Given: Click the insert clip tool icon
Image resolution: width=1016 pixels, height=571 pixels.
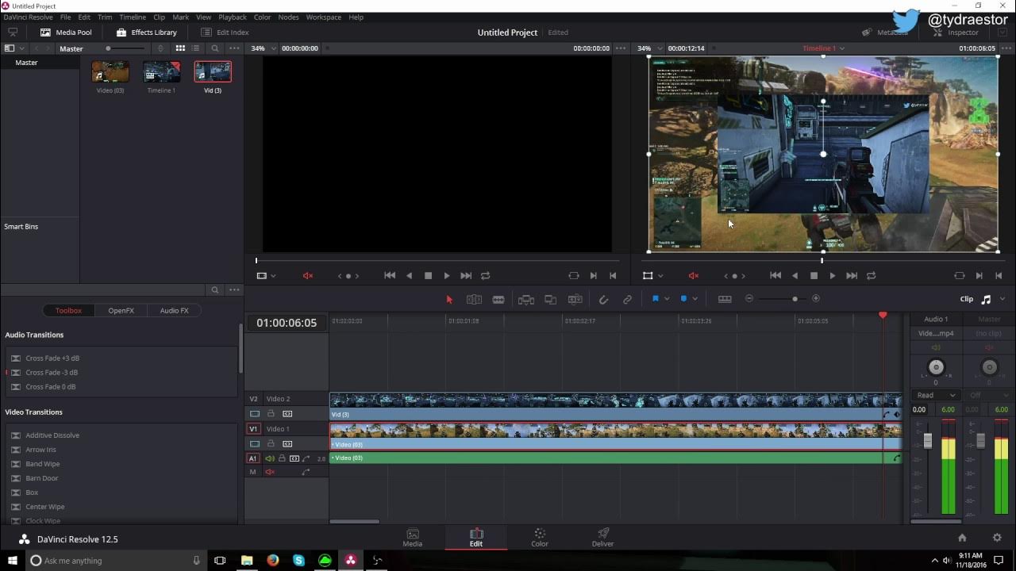Looking at the screenshot, I should [x=525, y=299].
